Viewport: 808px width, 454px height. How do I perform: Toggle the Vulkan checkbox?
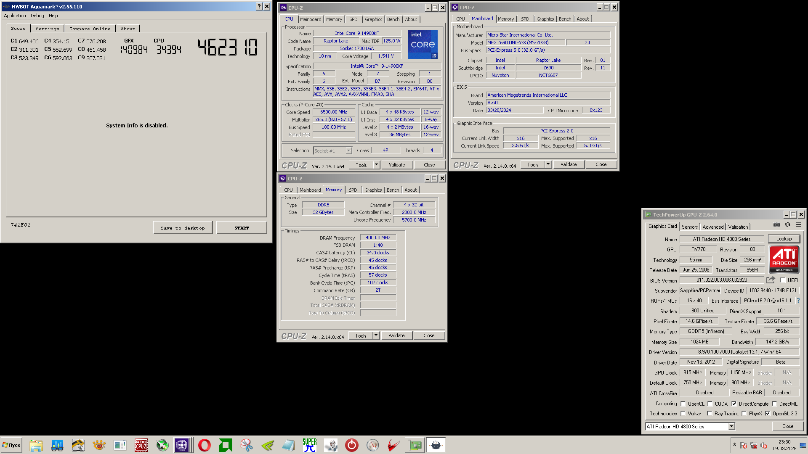click(683, 414)
